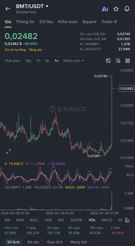Click the D: 71,33566 indicator value
The image size is (135, 246).
pos(35,164)
